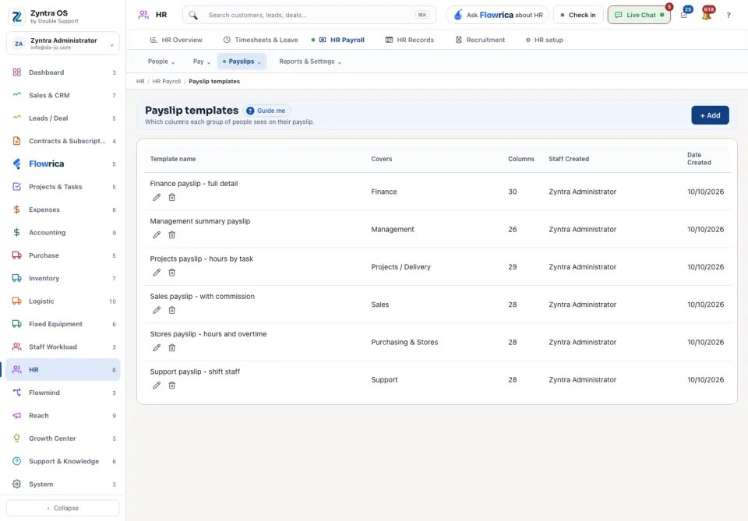Image resolution: width=748 pixels, height=521 pixels.
Task: Click the Zyntra OS logo
Action: [x=17, y=16]
